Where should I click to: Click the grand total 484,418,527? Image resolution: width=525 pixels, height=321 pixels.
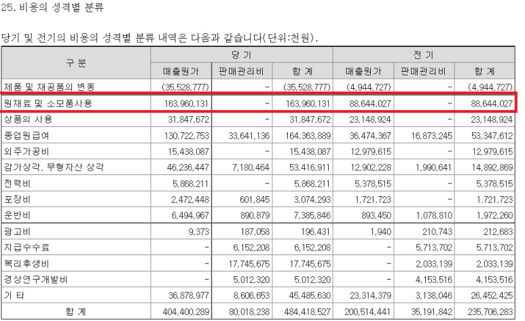point(308,311)
